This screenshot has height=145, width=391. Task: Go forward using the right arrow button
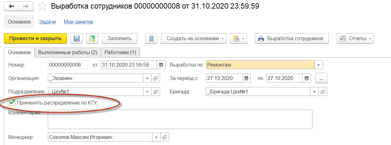(26, 6)
